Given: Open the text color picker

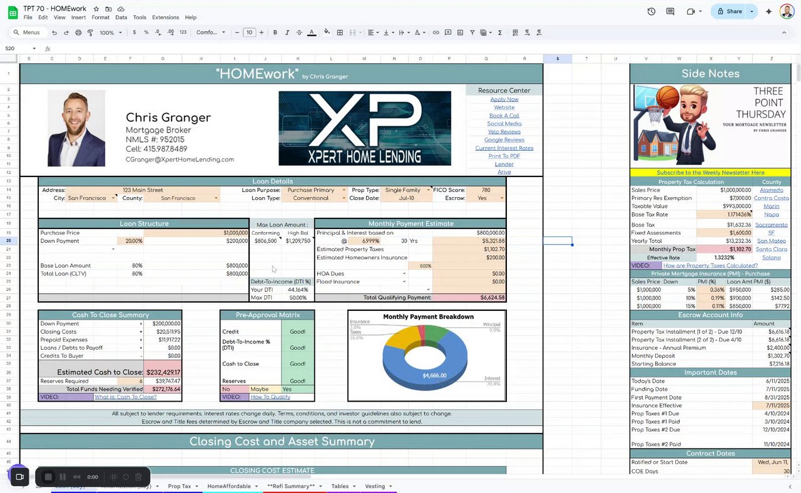Looking at the screenshot, I should [311, 33].
